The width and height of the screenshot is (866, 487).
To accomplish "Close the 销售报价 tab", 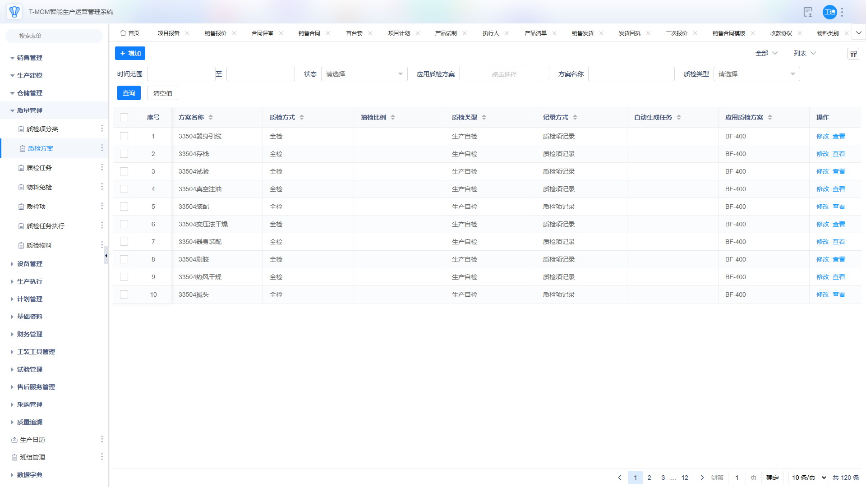I will tap(234, 33).
